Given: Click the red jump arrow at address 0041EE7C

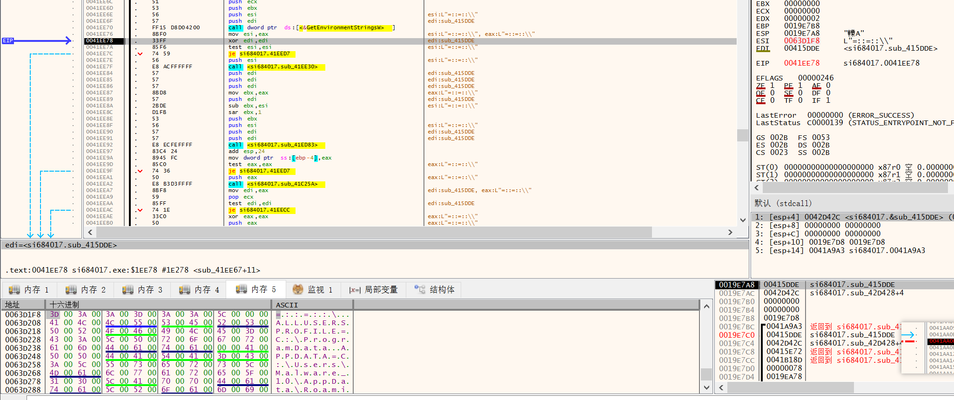Looking at the screenshot, I should [x=140, y=54].
